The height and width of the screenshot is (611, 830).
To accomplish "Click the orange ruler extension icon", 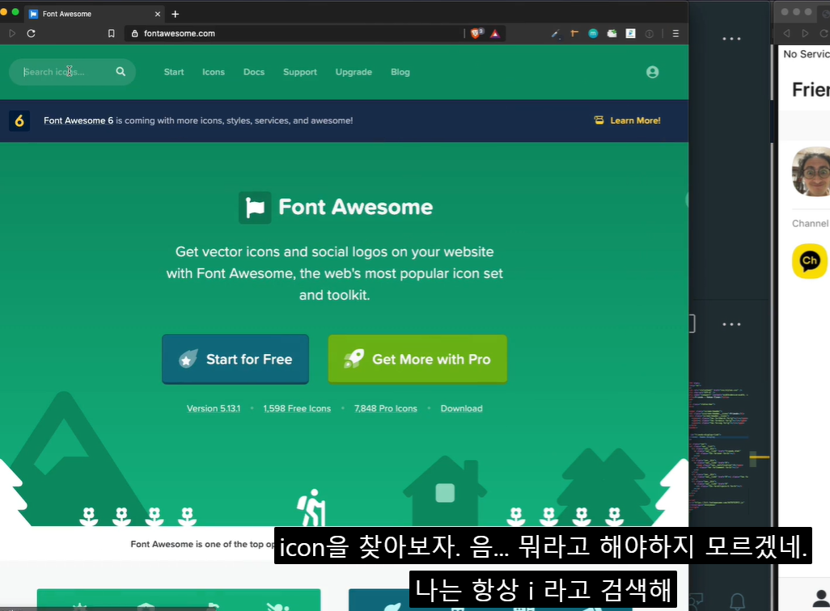I will point(574,33).
